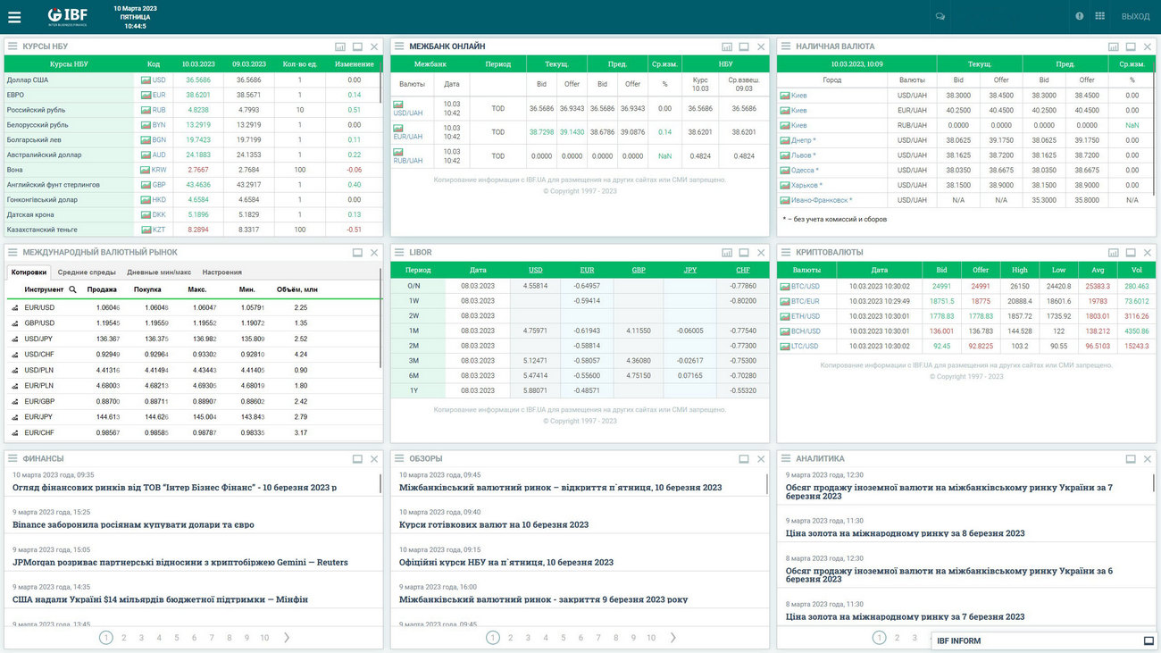
Task: Sort LIBOR by EUR column header
Action: [x=587, y=270]
